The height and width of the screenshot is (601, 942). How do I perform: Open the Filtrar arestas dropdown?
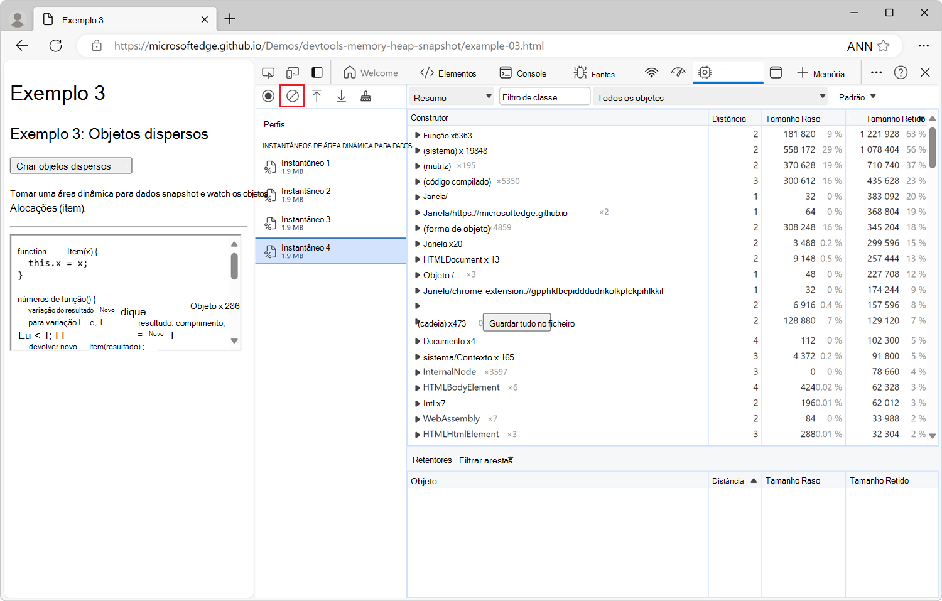pyautogui.click(x=486, y=460)
